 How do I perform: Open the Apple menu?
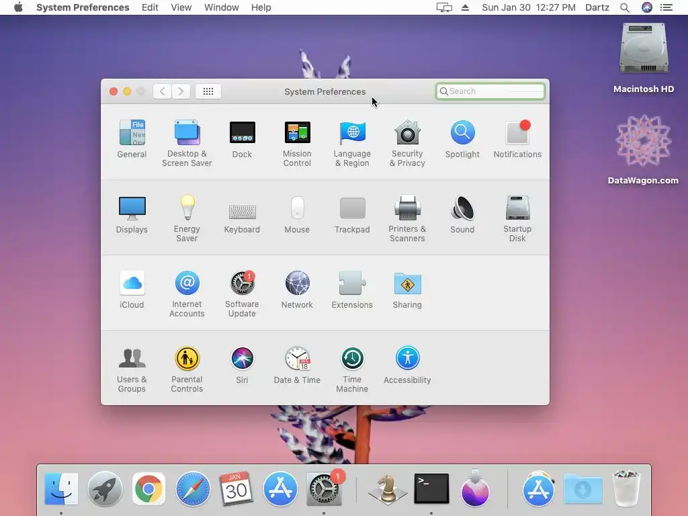18,7
